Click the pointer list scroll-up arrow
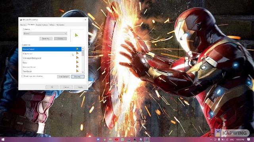The image size is (254, 142). click(83, 48)
